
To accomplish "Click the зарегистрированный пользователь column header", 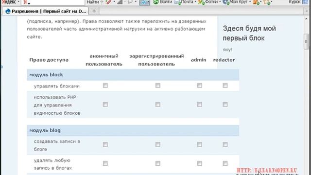I will tap(156, 60).
